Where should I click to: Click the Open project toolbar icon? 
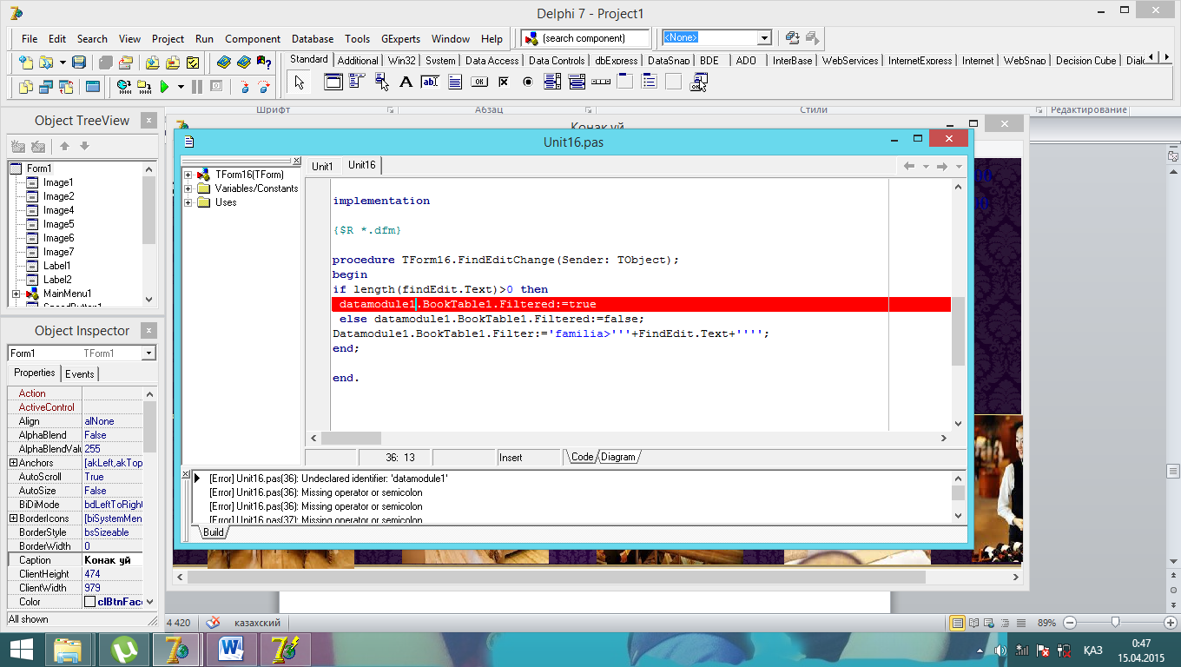(x=126, y=63)
